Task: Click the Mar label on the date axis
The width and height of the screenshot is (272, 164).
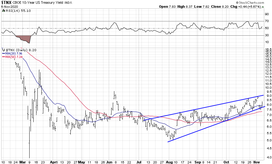Action: [22, 162]
